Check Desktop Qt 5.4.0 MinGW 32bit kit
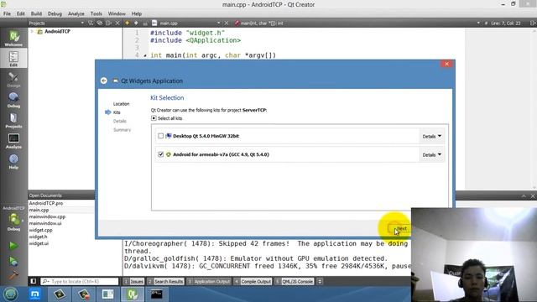Screen dimensions: 537x302 [160, 136]
